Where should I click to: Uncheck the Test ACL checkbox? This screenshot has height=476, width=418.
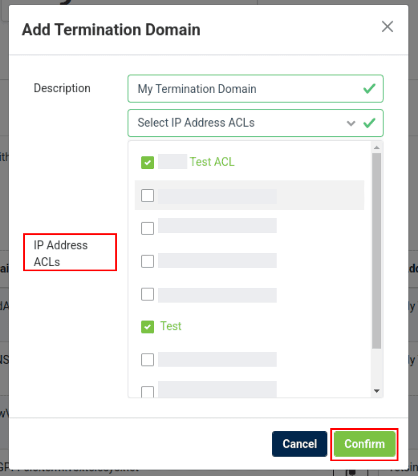click(148, 163)
